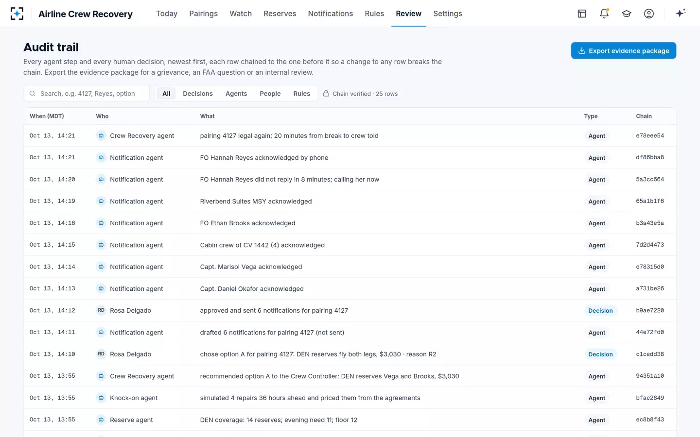
Task: Open the sparkle AI assistant icon
Action: coord(681,13)
